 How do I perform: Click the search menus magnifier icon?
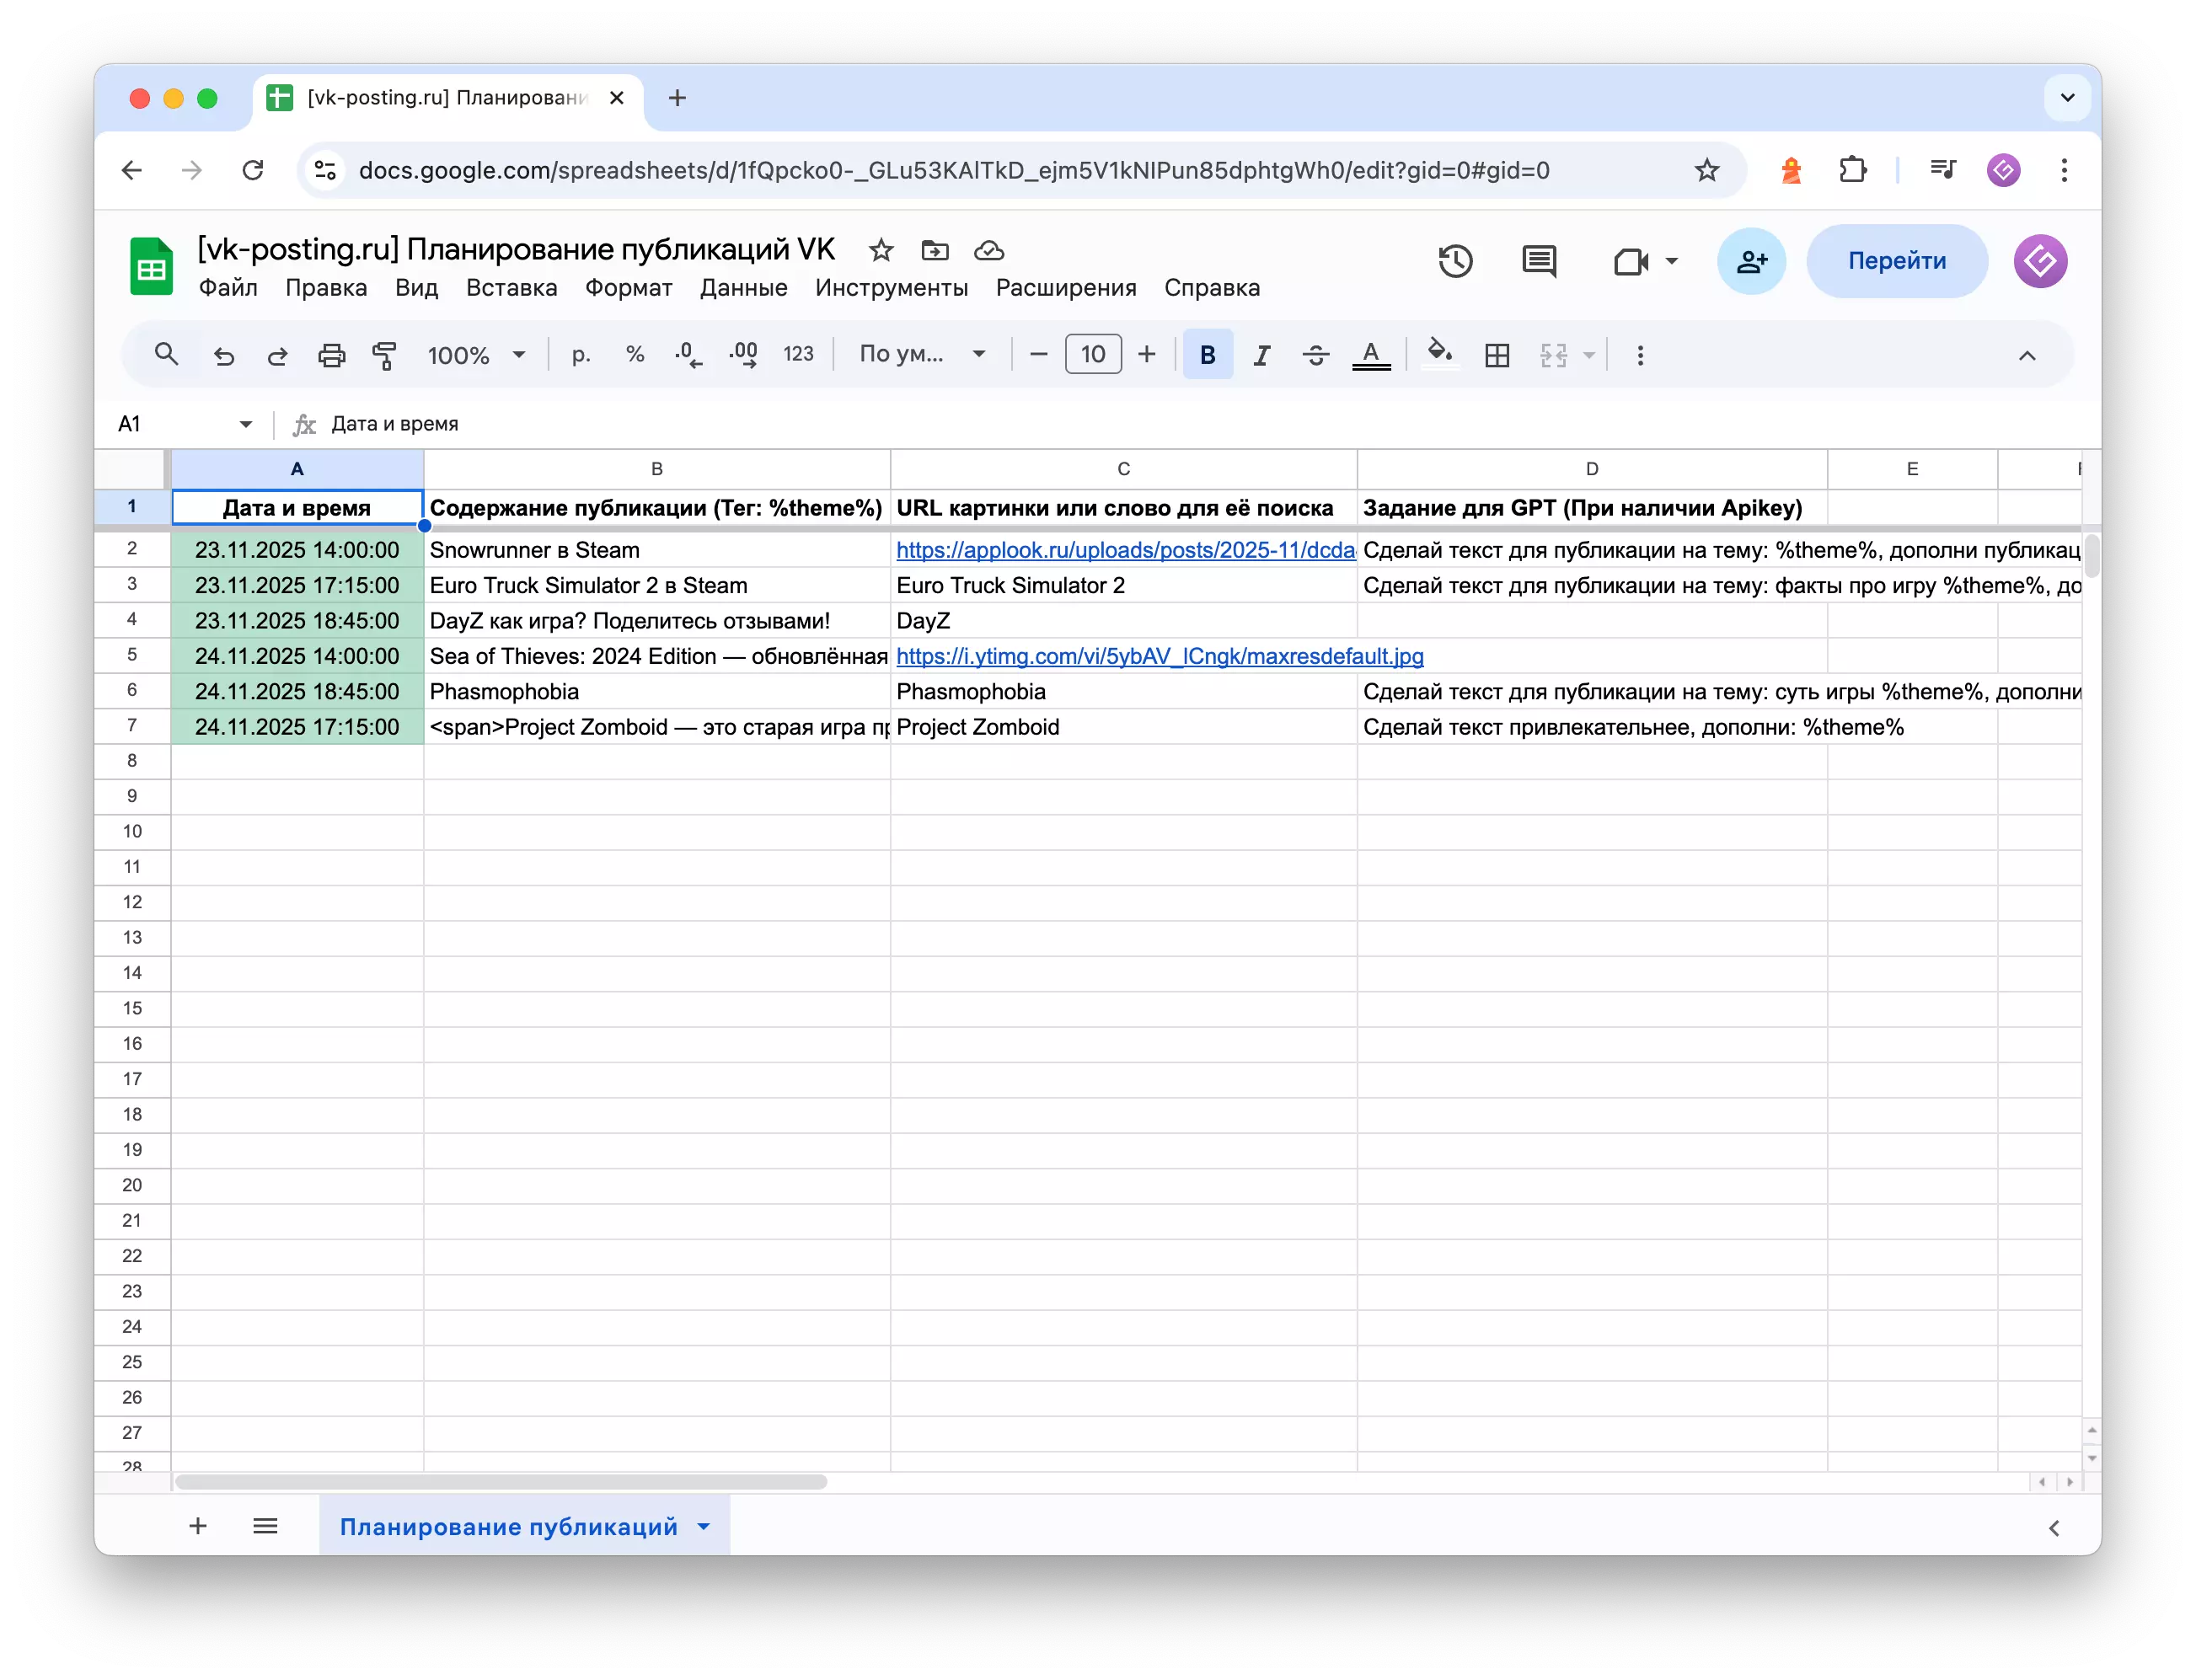(166, 354)
